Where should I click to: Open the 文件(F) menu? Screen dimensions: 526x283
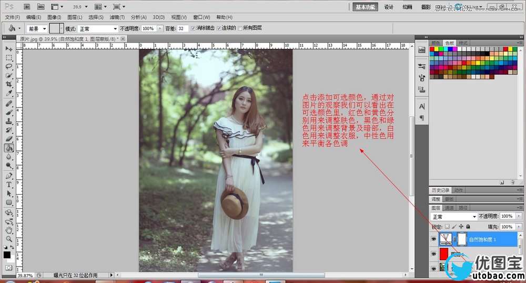(13, 17)
